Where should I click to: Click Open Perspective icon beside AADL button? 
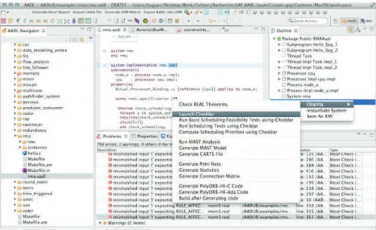[336, 21]
